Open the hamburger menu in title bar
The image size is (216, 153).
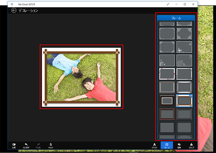coord(12,4)
